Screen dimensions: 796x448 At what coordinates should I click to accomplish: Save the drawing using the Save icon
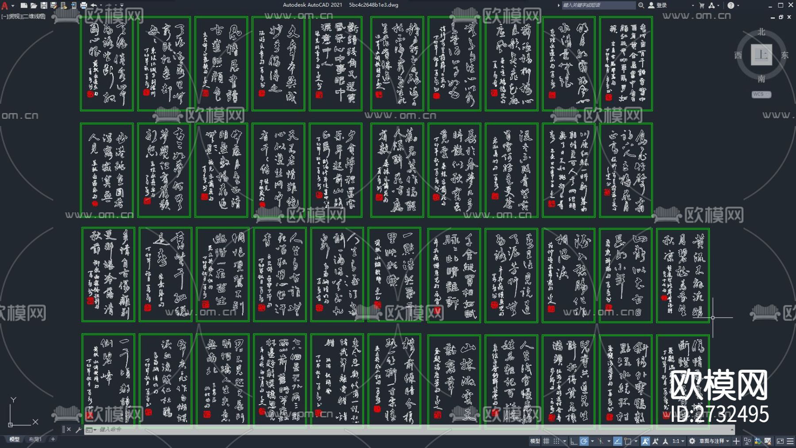[44, 5]
